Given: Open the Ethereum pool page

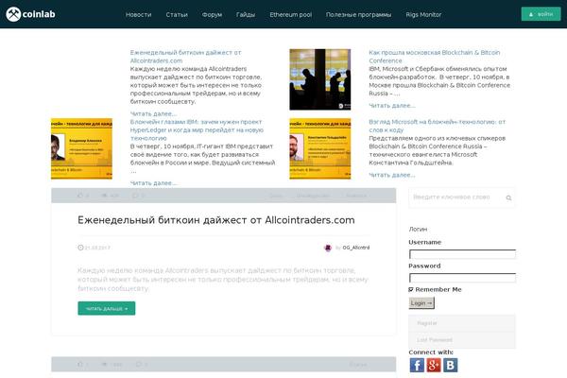Looking at the screenshot, I should [291, 15].
